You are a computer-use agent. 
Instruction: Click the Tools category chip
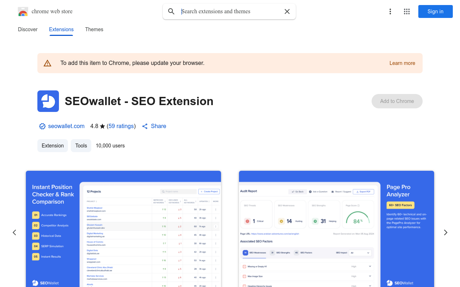[x=81, y=146]
